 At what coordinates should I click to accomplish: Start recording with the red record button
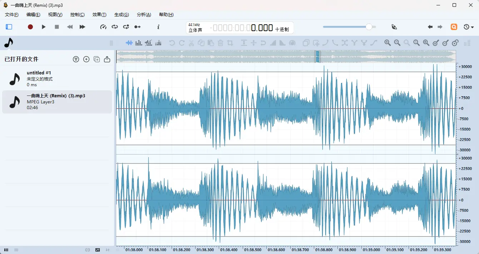tap(30, 27)
